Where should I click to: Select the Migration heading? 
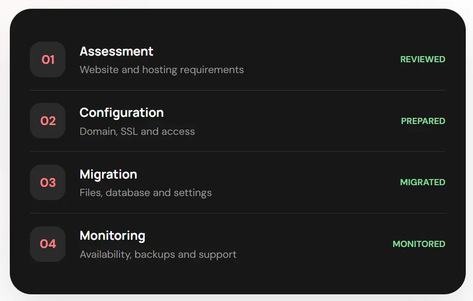(x=108, y=175)
